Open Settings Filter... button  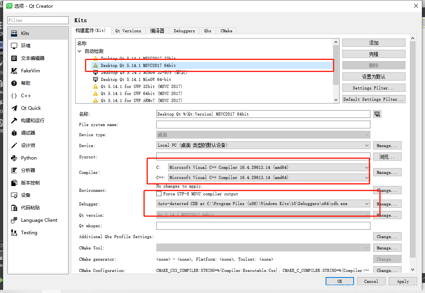(374, 88)
